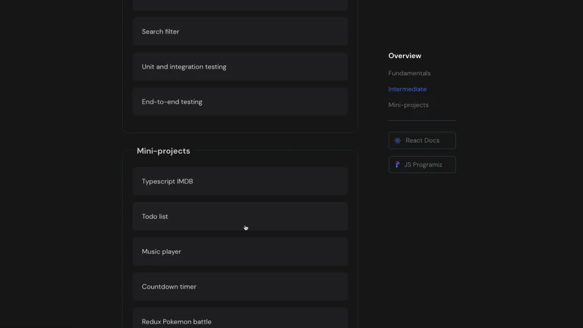Screen dimensions: 583x328
Task: Jump to Overview in the sidebar
Action: [404, 56]
